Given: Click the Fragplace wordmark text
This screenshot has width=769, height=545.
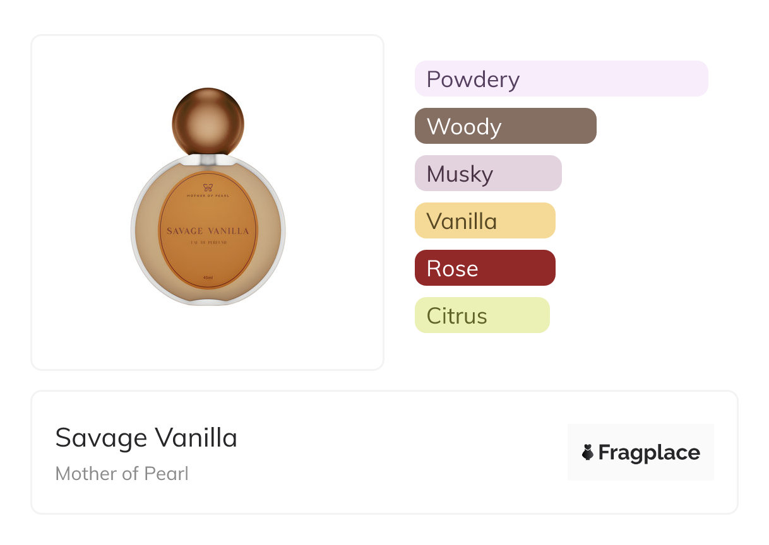Looking at the screenshot, I should [649, 452].
